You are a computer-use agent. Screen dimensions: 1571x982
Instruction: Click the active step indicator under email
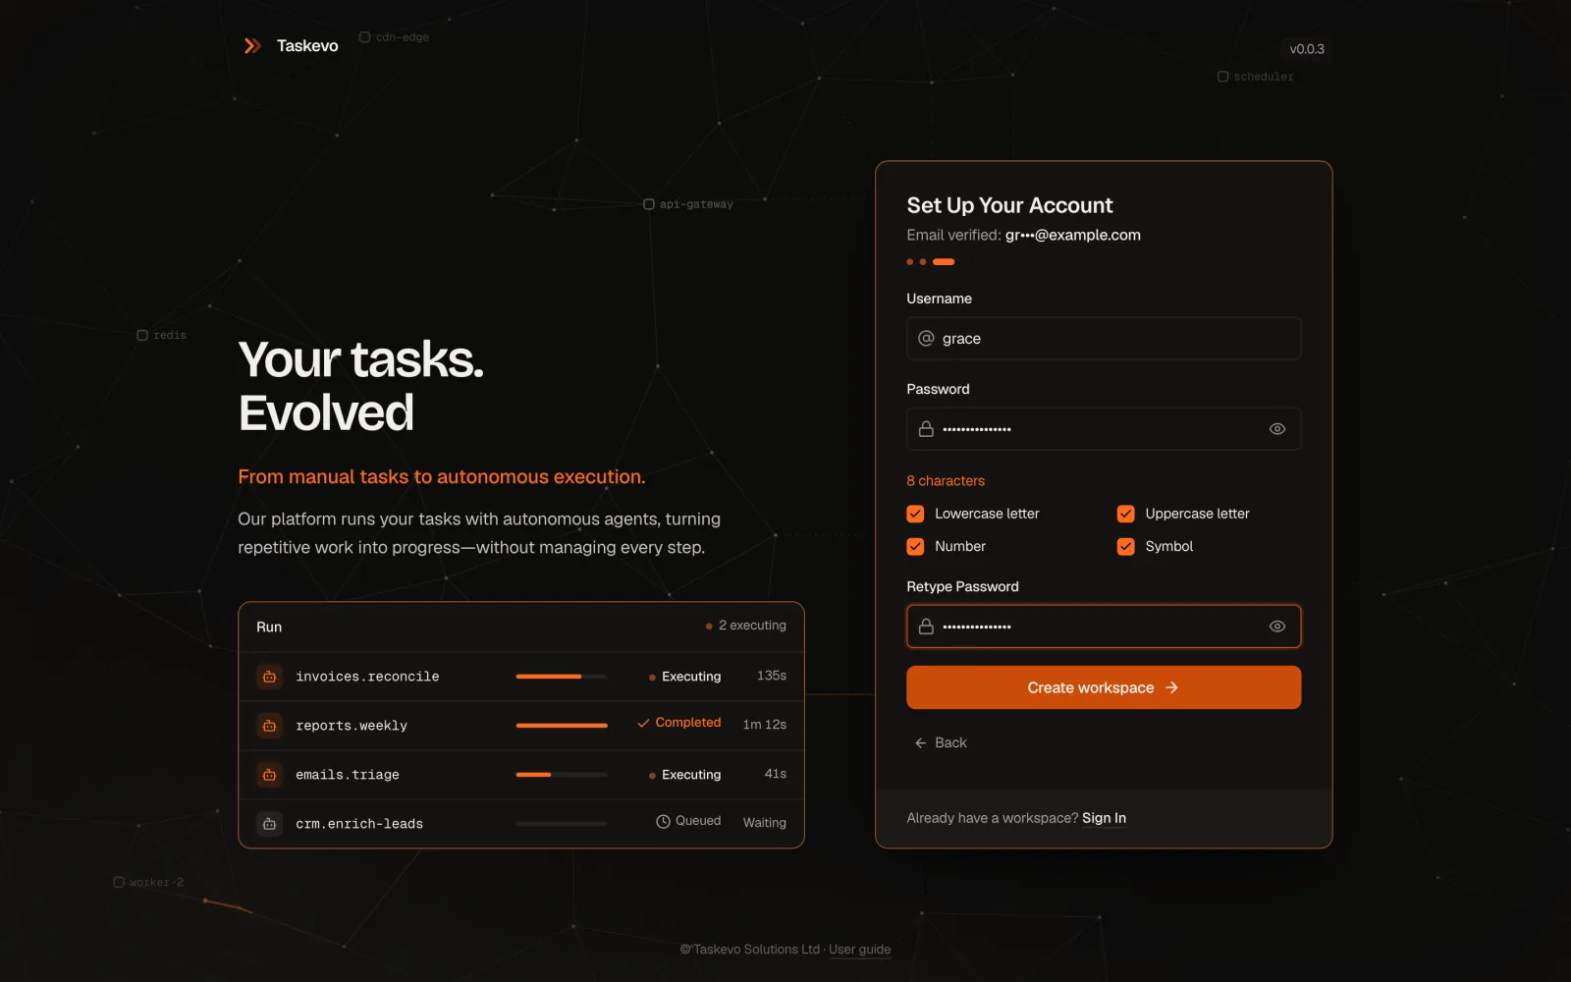[x=944, y=262]
